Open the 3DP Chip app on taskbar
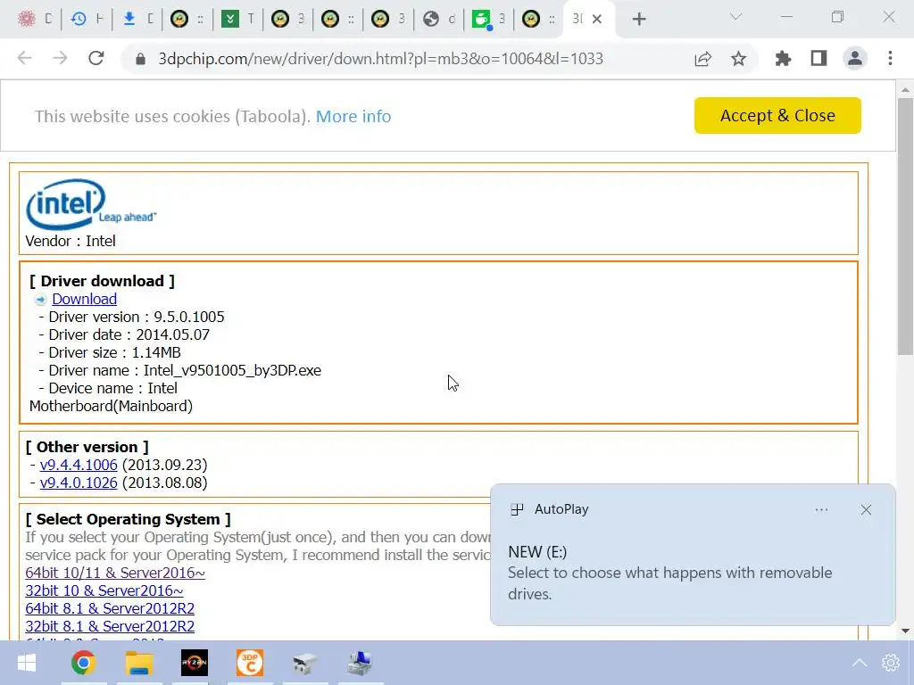This screenshot has height=685, width=914. 250,663
